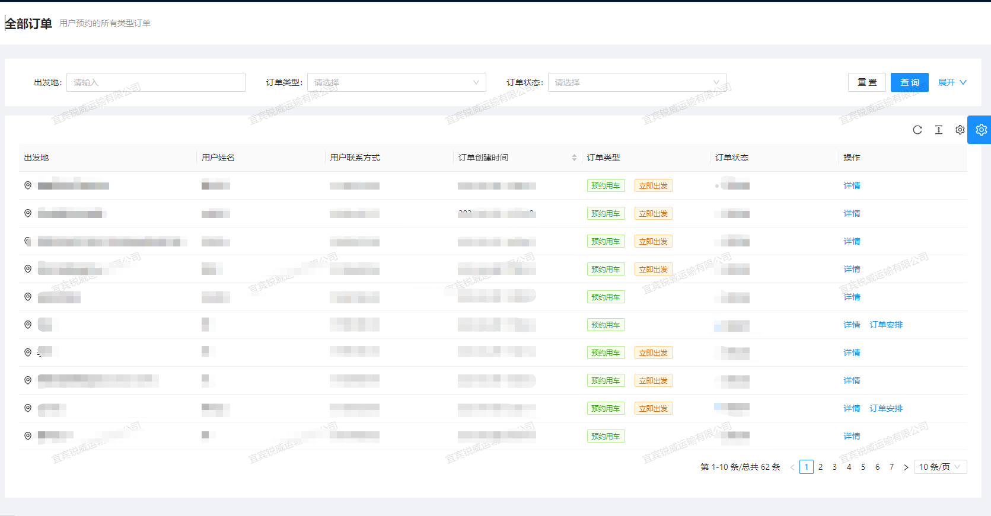This screenshot has width=991, height=516.
Task: Open the column settings gear icon
Action: click(x=960, y=130)
